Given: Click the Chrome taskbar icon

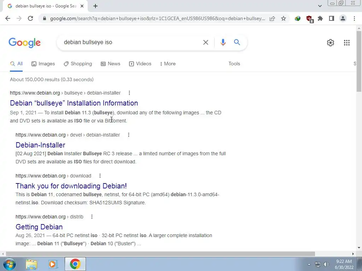Looking at the screenshot, I should tap(75, 264).
